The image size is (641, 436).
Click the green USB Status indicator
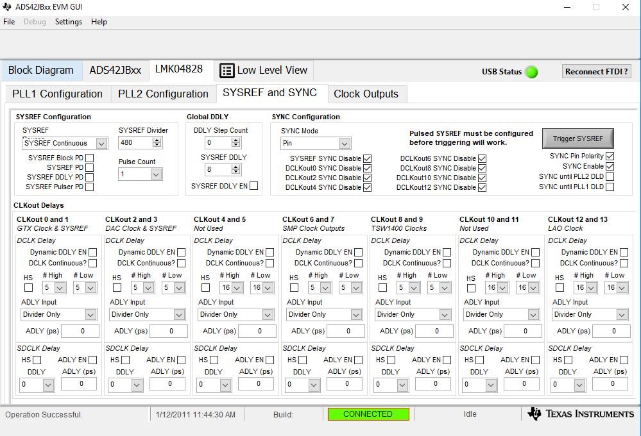(531, 72)
